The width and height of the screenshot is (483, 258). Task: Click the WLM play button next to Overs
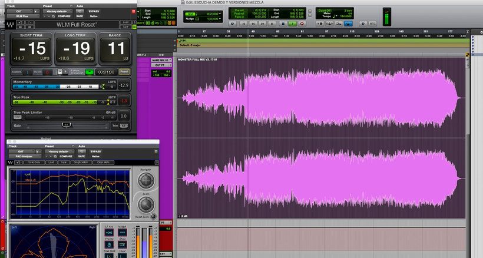pos(59,71)
